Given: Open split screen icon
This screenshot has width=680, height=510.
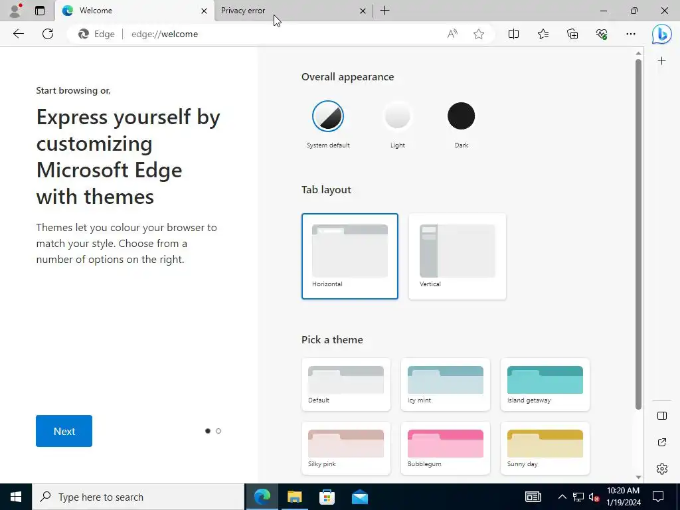Looking at the screenshot, I should click(513, 34).
